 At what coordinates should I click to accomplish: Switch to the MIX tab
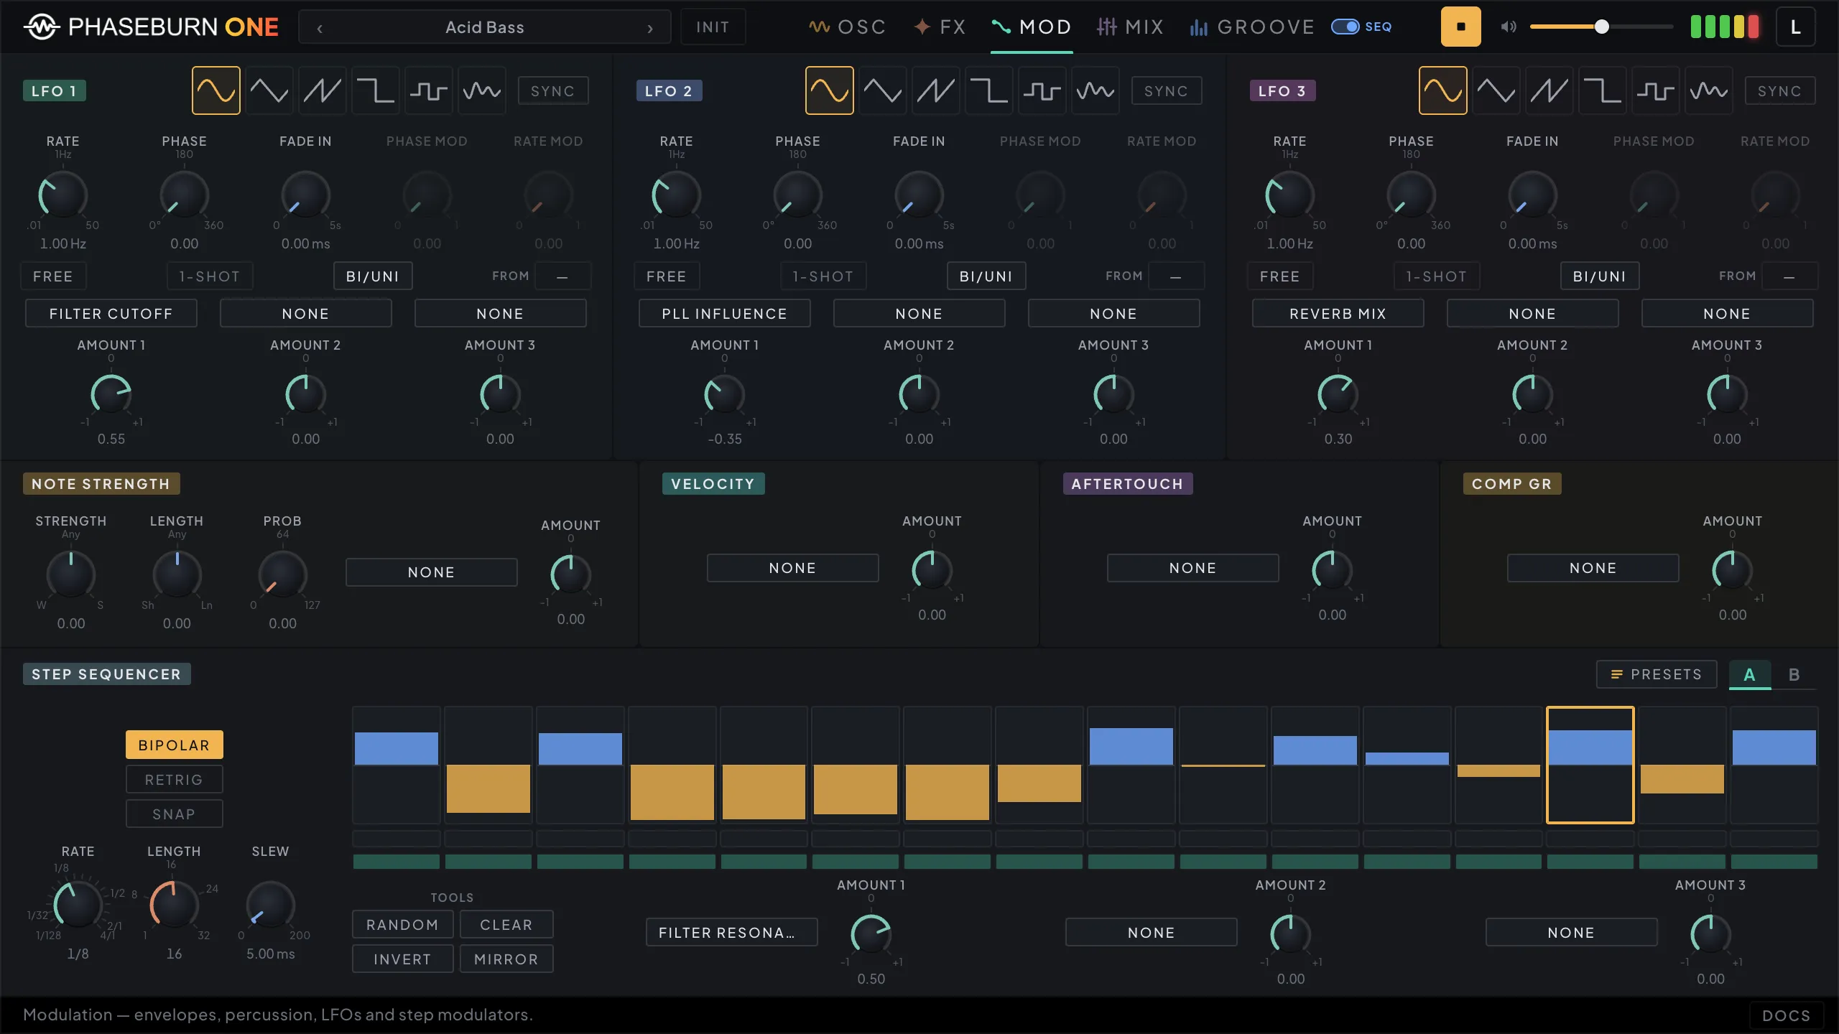(1130, 27)
